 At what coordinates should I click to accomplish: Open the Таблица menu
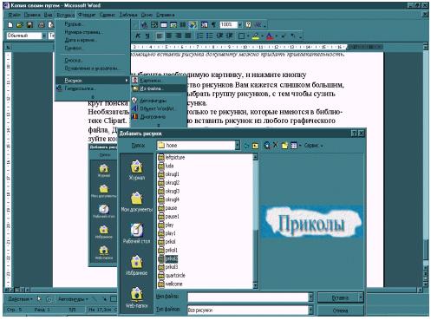128,15
